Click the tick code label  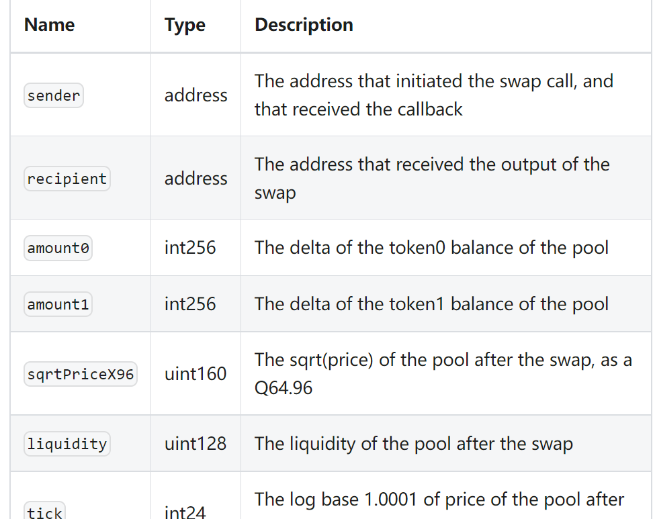pyautogui.click(x=45, y=513)
